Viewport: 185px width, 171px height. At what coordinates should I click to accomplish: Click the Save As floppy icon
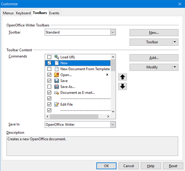click(57, 87)
